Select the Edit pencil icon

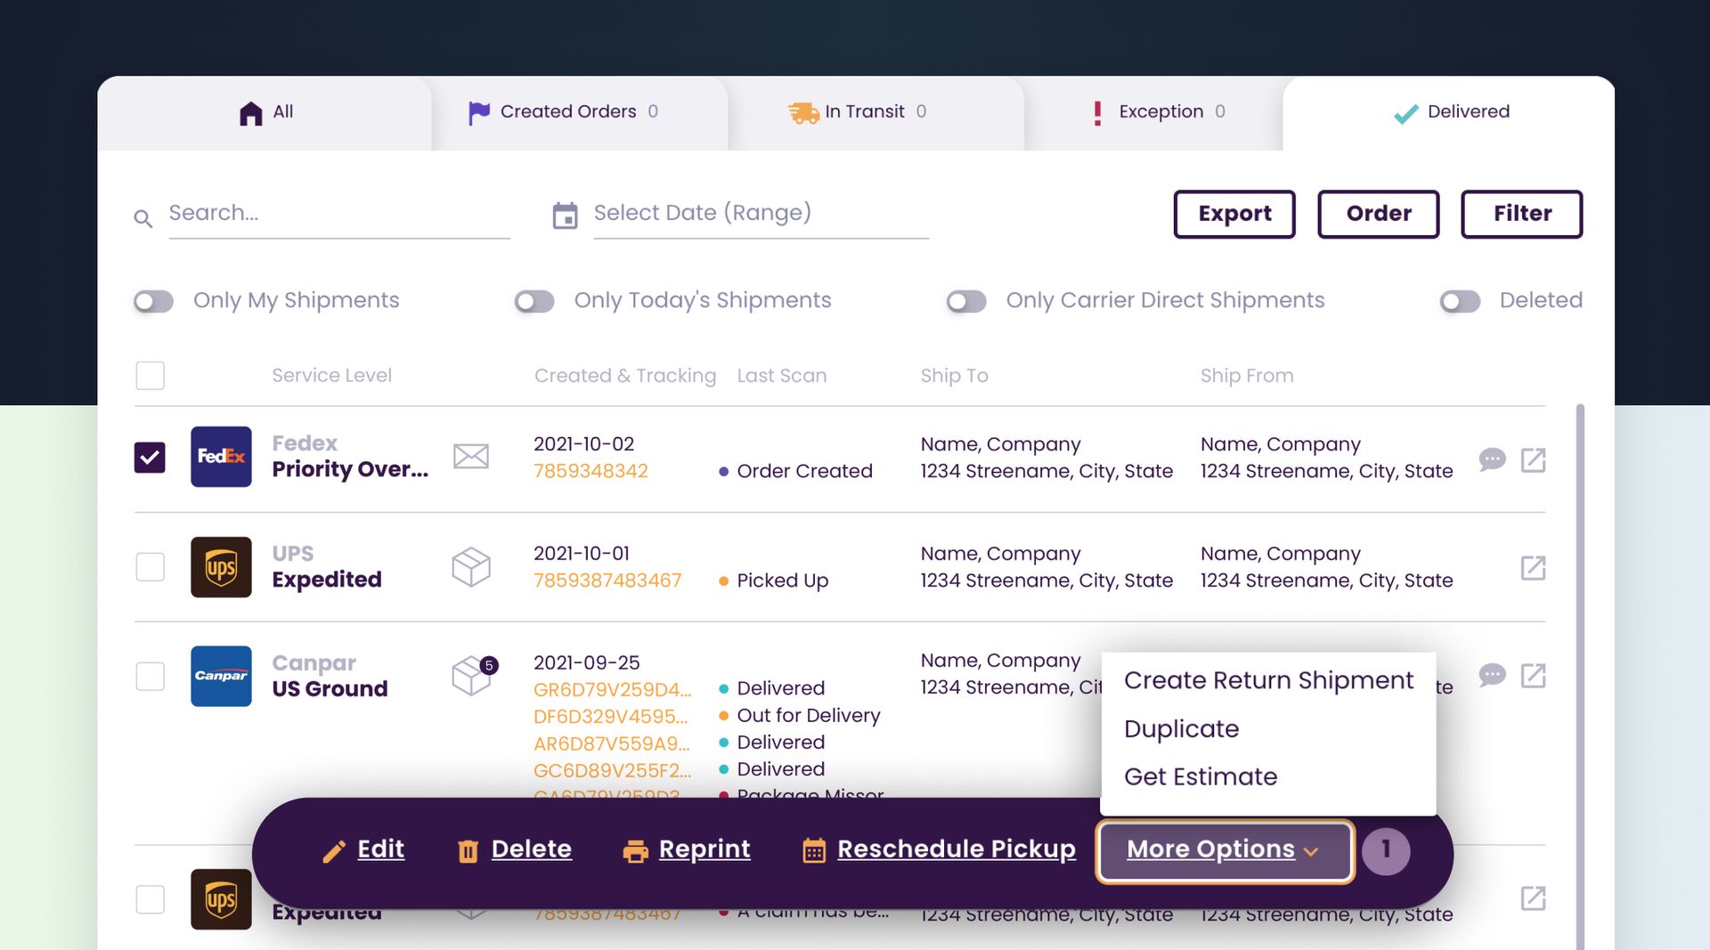point(334,850)
